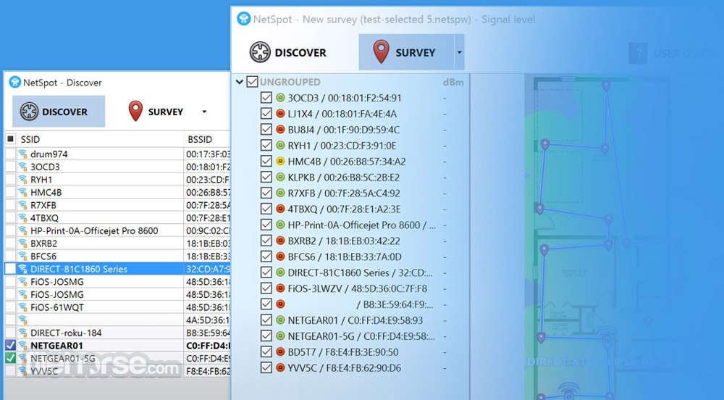
Task: Click green signal icon of R7XFB in survey list
Action: 279,193
